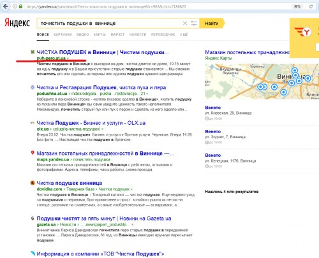This screenshot has height=258, width=319.
Task: Click clock icon under ул. Келецкая address
Action: click(x=207, y=166)
